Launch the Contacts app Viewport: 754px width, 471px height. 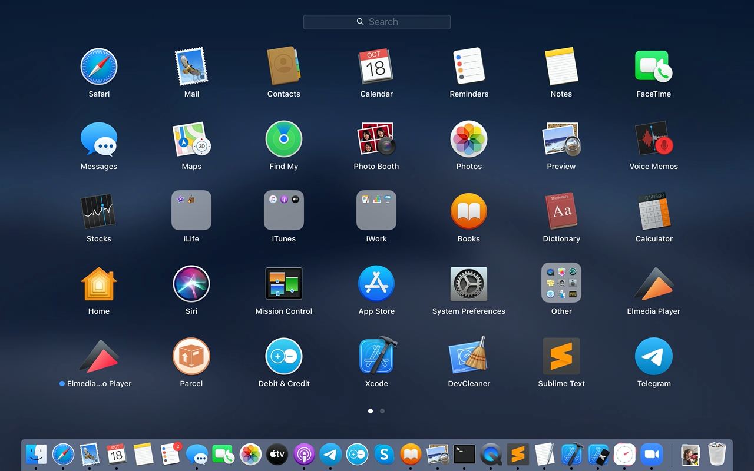[x=284, y=67]
